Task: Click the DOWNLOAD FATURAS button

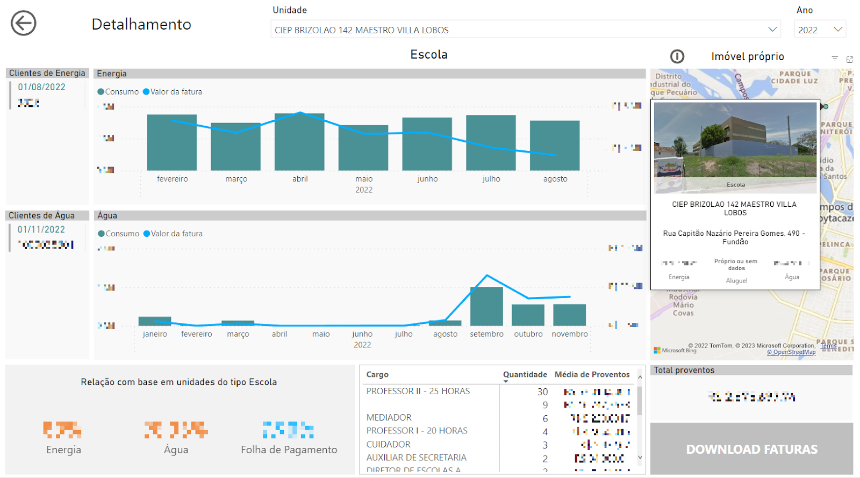Action: pyautogui.click(x=751, y=449)
